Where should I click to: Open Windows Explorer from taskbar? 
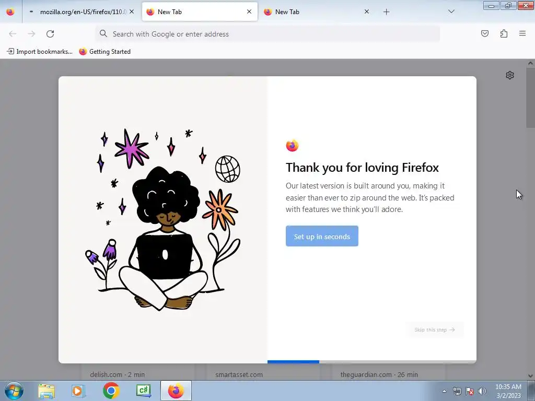point(46,391)
